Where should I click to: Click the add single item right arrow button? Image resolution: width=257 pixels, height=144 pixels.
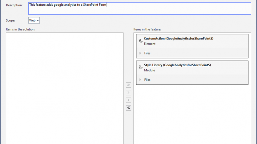click(x=128, y=92)
